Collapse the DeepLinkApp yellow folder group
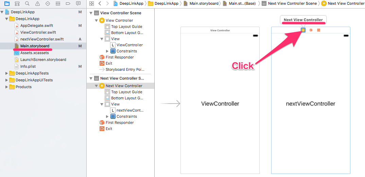The height and width of the screenshot is (177, 365). [x=6, y=19]
